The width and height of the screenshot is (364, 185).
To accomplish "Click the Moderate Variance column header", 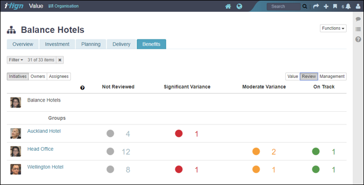I will [264, 87].
